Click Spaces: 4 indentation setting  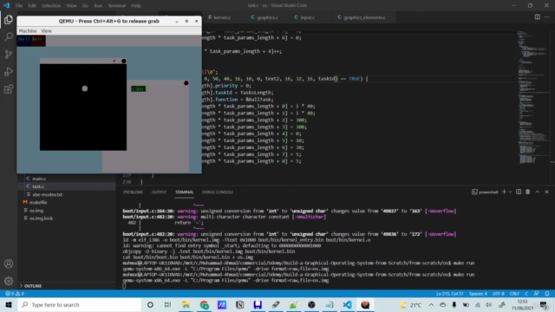(x=478, y=294)
